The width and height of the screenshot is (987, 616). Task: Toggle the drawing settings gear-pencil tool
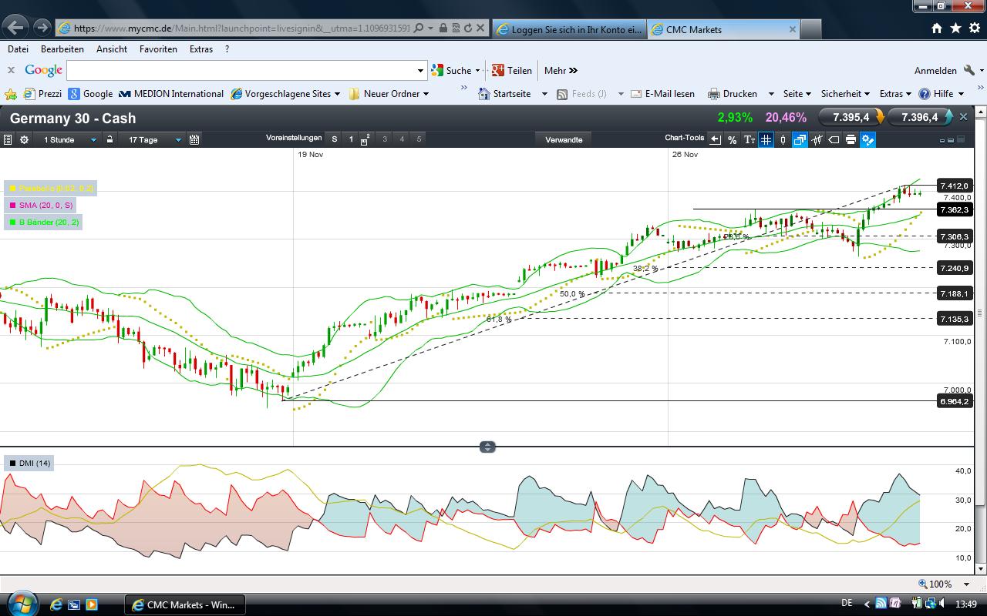coord(867,139)
